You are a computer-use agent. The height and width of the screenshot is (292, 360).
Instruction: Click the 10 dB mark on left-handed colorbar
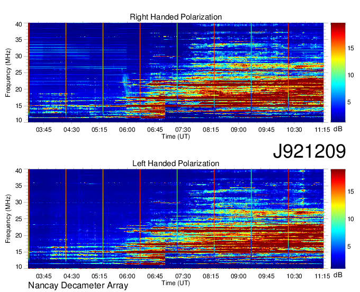tap(350, 219)
